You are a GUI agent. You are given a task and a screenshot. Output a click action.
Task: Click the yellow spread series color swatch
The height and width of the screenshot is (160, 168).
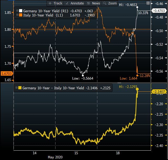20,88
